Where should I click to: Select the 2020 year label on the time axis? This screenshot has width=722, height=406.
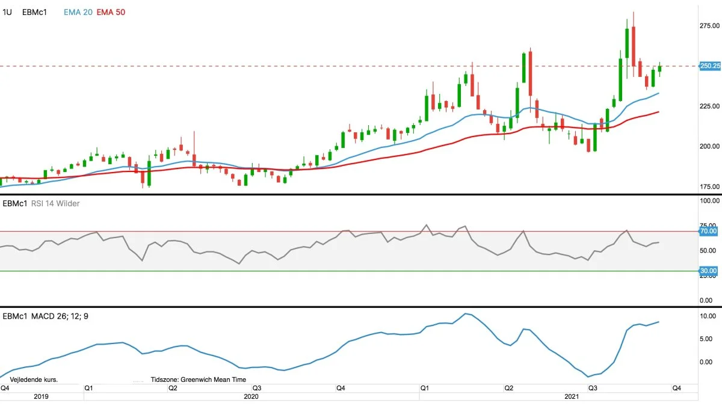(x=251, y=396)
